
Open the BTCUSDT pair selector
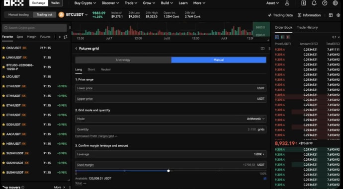77,14
